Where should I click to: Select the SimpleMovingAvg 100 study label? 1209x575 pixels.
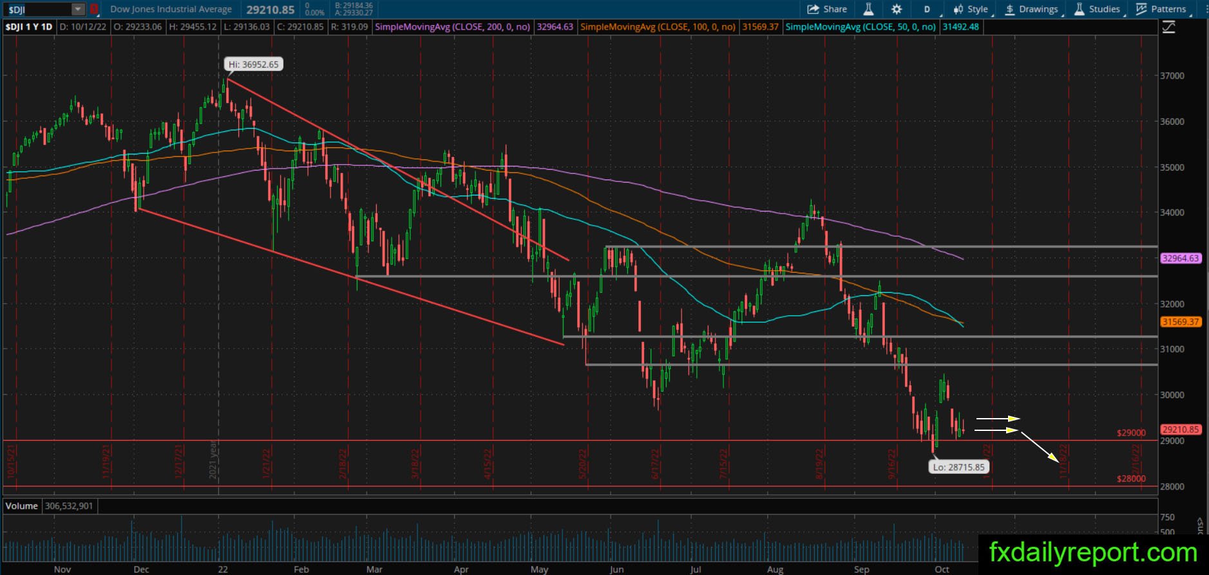pos(658,27)
